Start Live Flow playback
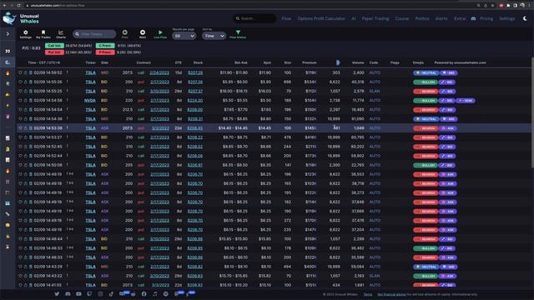 coord(160,33)
